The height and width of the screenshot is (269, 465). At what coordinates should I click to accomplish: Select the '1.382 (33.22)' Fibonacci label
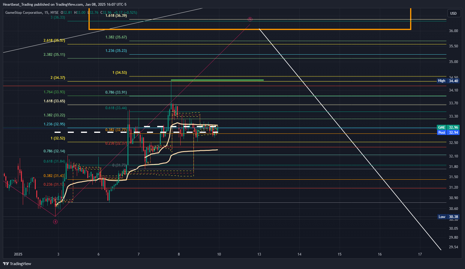click(x=54, y=115)
